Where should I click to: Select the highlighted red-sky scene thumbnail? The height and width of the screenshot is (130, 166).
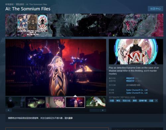click(75, 102)
